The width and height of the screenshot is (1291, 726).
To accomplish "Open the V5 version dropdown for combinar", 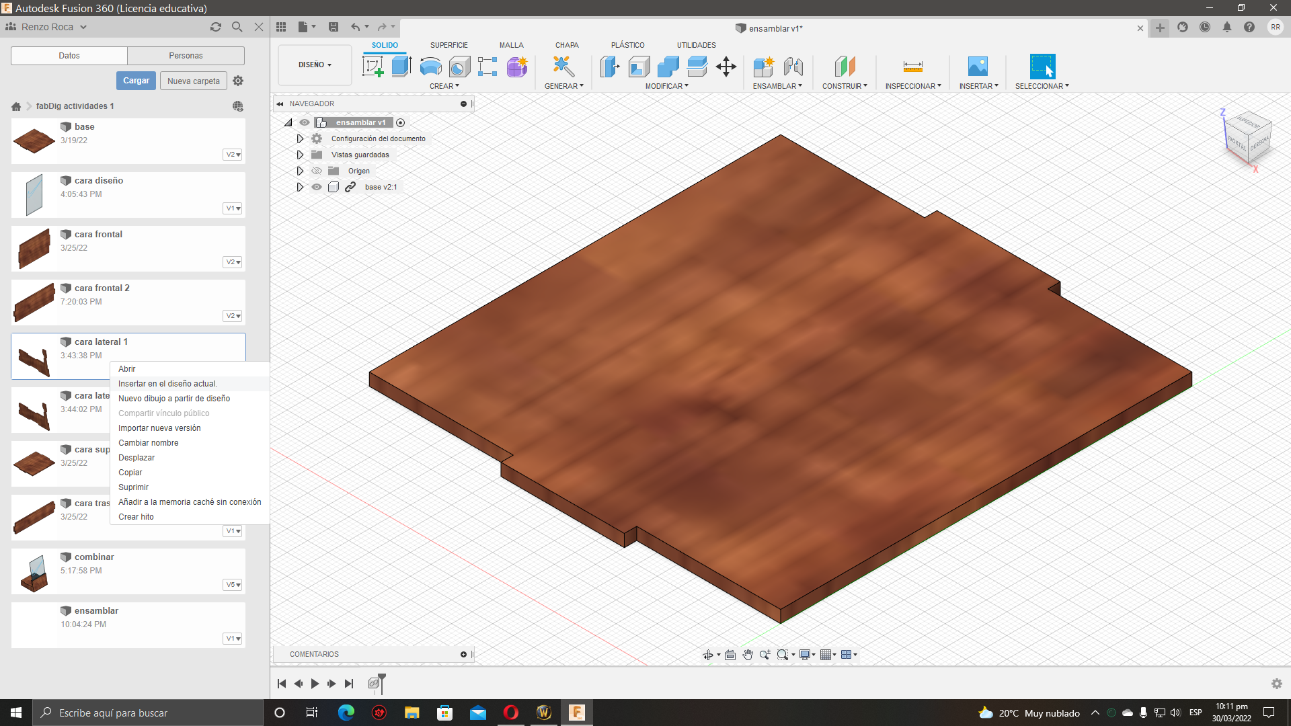I will [233, 585].
